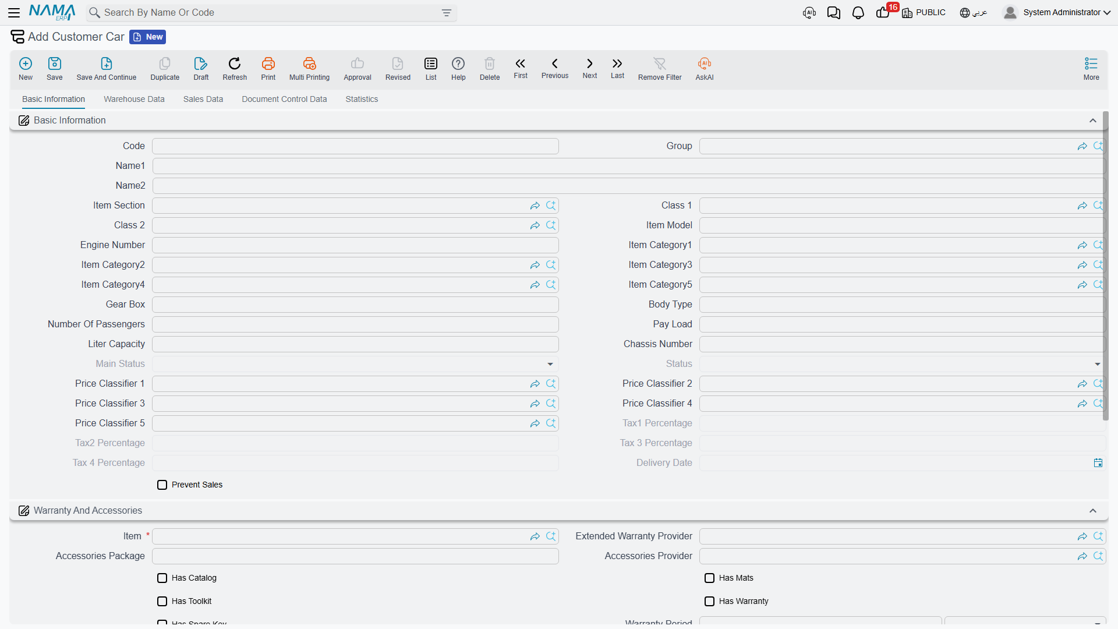The width and height of the screenshot is (1118, 629).
Task: Click the Name1 input field
Action: [x=629, y=166]
